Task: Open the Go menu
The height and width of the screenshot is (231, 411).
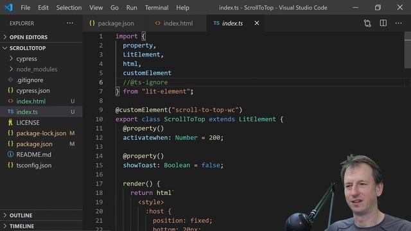Action: 114,8
